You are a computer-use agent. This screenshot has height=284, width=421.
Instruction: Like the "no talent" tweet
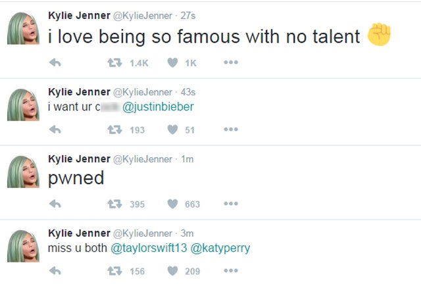(x=173, y=63)
